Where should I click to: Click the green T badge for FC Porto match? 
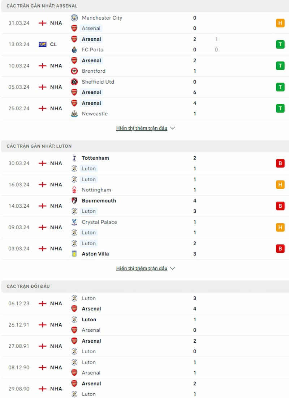pos(280,45)
